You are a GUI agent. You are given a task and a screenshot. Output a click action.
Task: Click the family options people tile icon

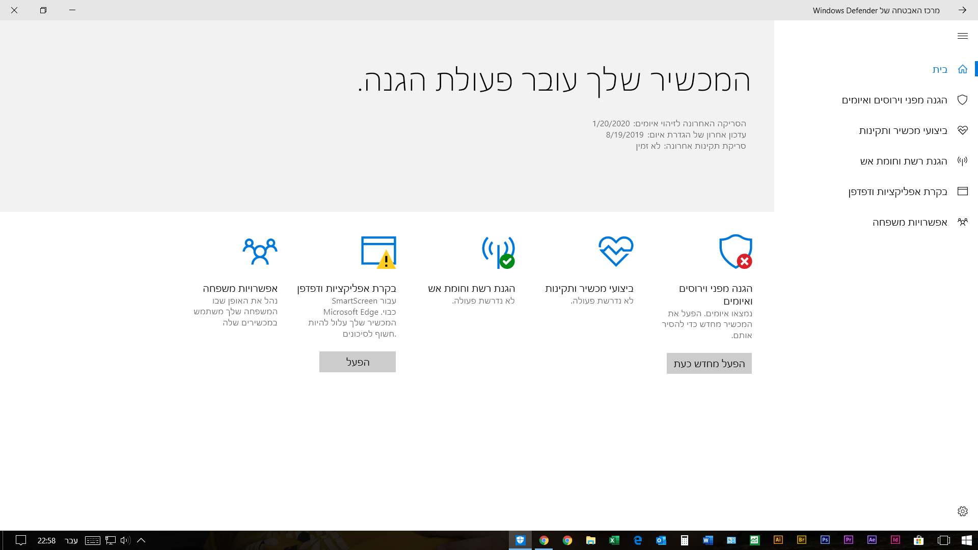pyautogui.click(x=260, y=252)
